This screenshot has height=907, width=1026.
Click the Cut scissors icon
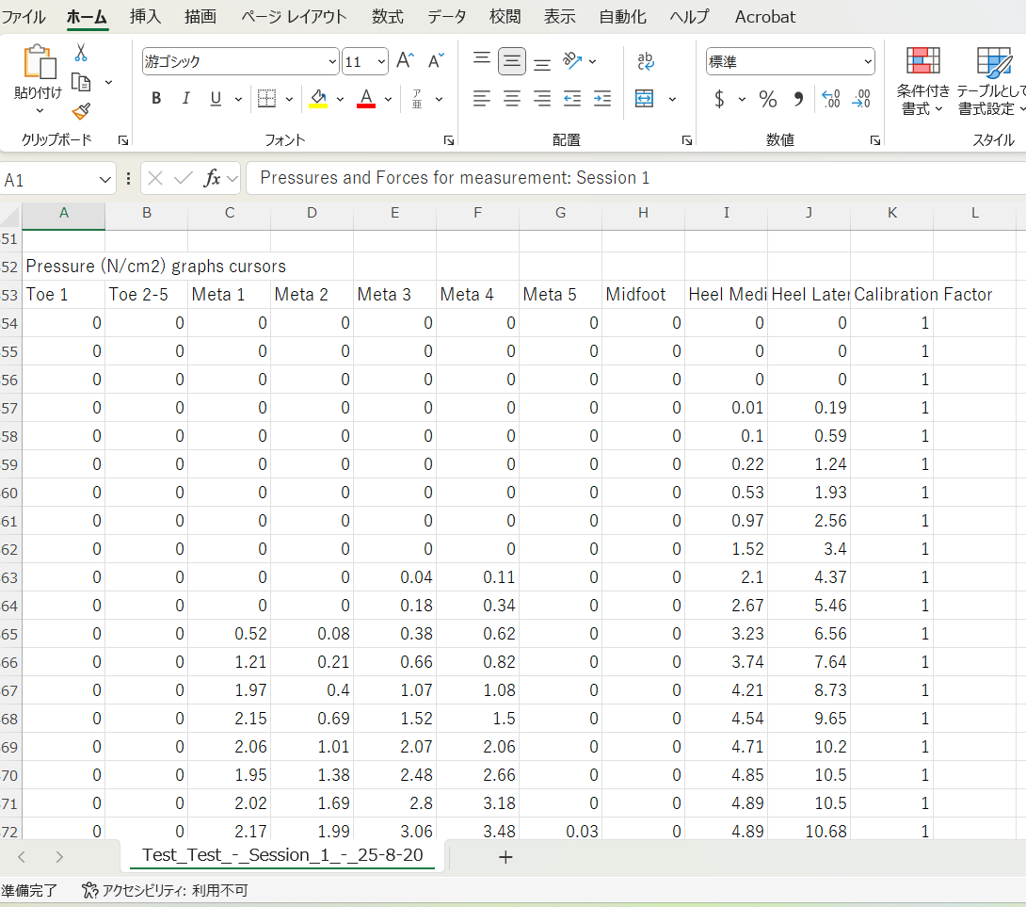[x=81, y=53]
